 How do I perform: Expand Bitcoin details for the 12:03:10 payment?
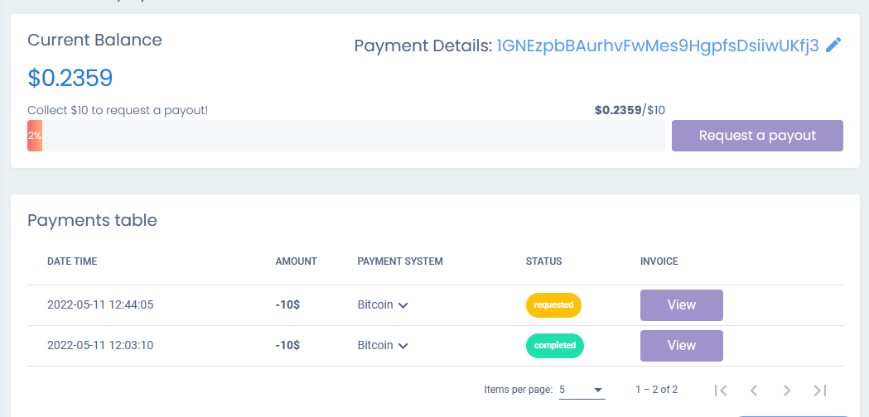point(403,346)
